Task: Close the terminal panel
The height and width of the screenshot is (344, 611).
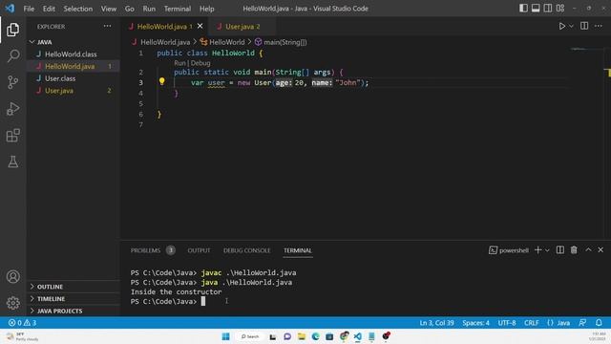Action: point(600,250)
